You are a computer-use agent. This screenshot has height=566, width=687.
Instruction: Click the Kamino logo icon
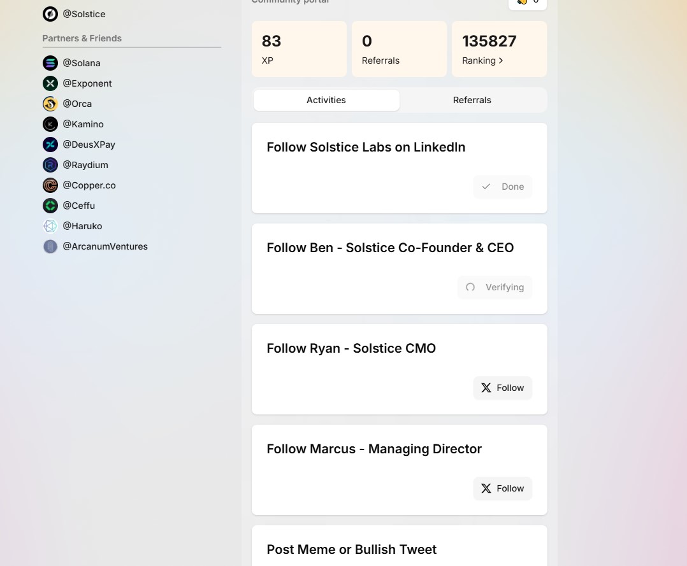(x=50, y=124)
